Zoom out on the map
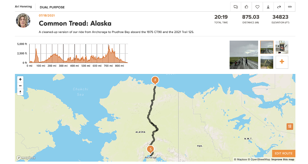Viewport: 308px width, 164px height. 20,86
